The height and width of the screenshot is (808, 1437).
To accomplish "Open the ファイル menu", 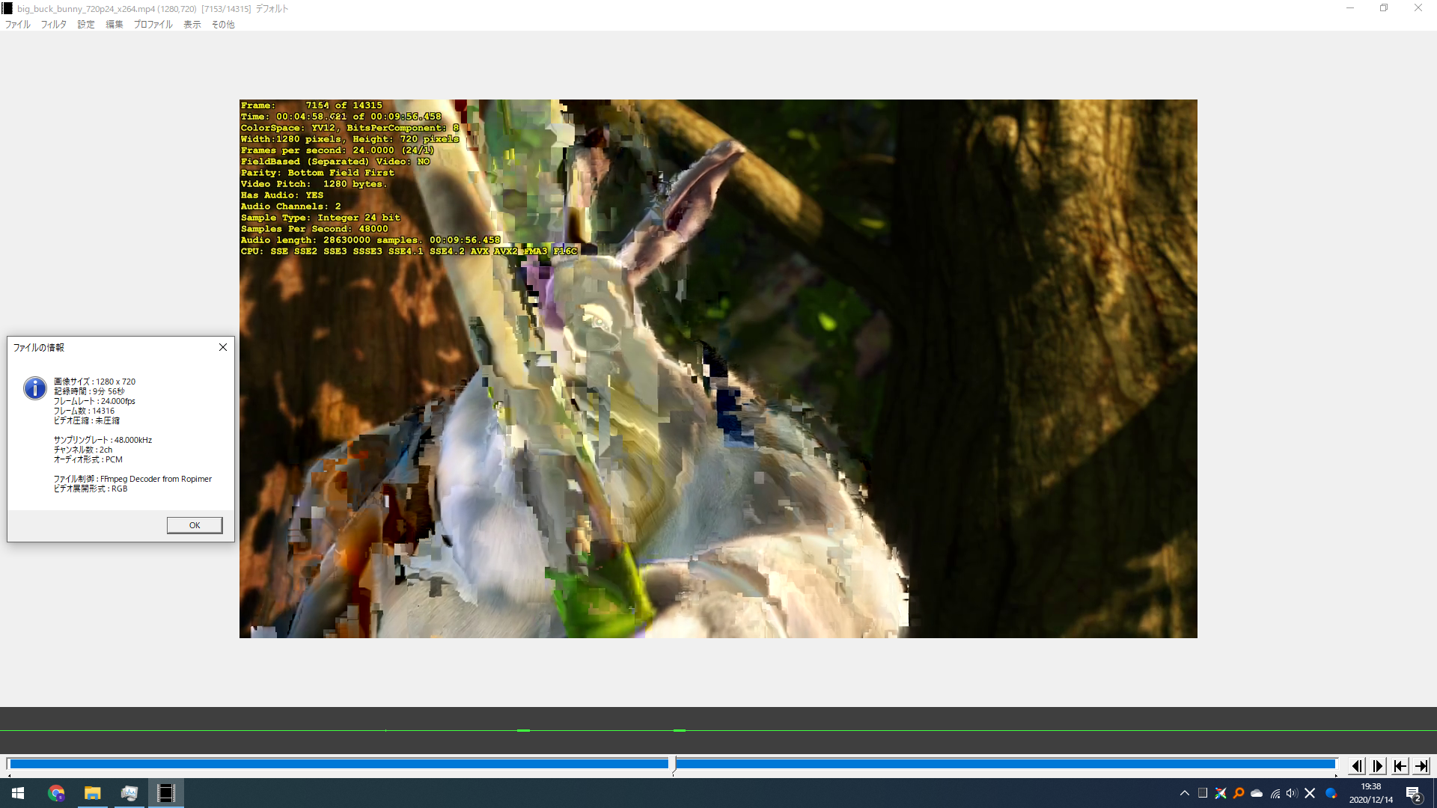I will point(18,25).
